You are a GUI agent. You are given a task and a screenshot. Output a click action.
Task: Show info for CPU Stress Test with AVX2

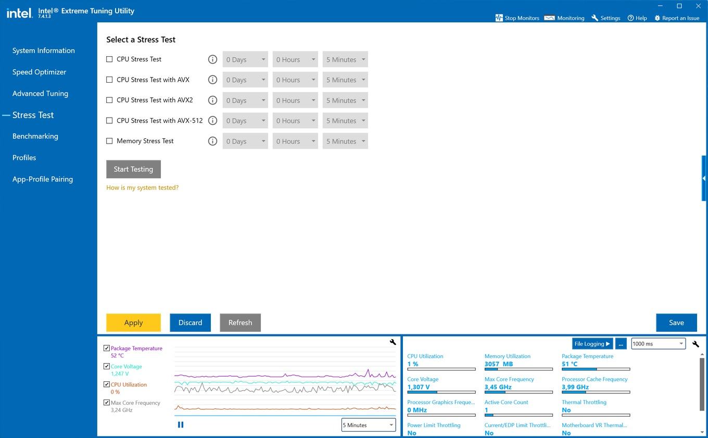tap(212, 100)
